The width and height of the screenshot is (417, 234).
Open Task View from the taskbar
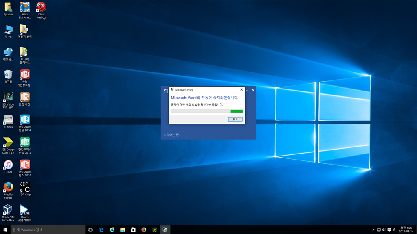pos(90,230)
